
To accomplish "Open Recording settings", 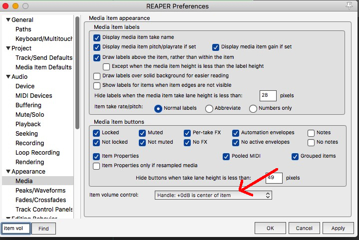I will point(29,143).
